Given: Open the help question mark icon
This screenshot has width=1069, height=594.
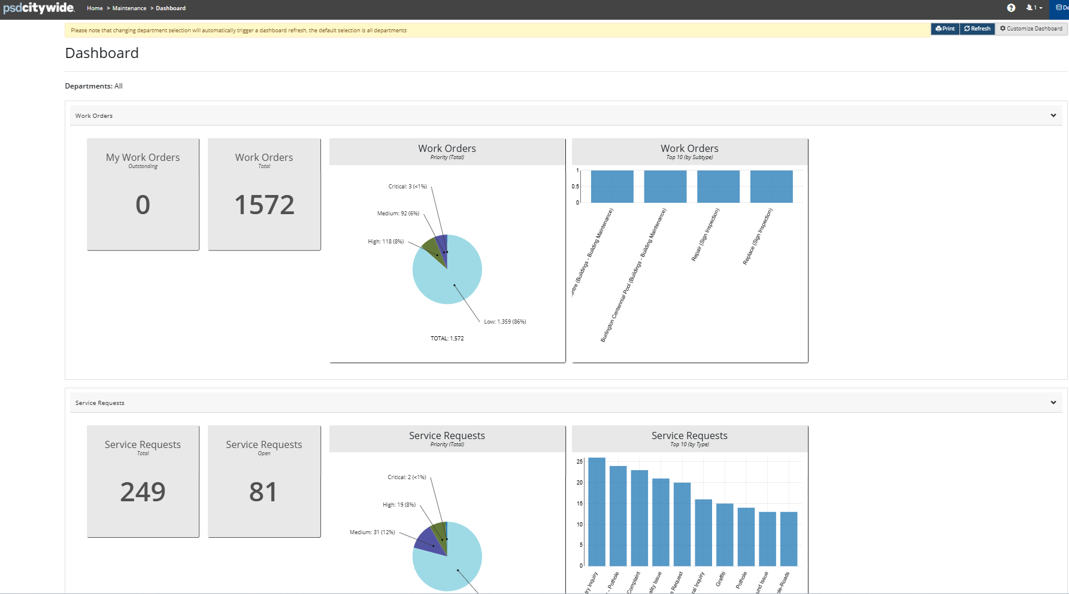Looking at the screenshot, I should pos(1011,8).
